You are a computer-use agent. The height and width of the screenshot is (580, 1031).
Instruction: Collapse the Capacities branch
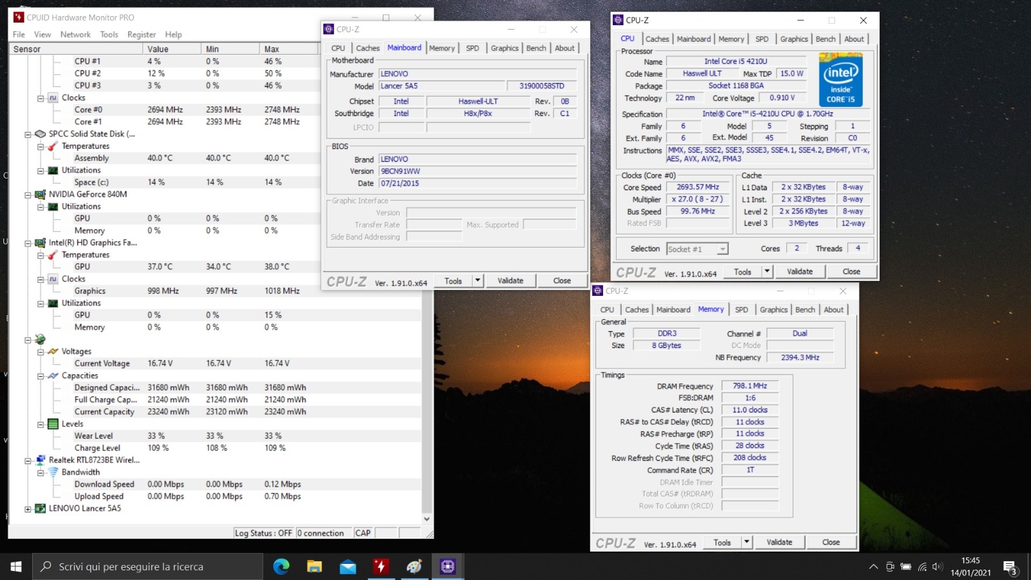41,376
